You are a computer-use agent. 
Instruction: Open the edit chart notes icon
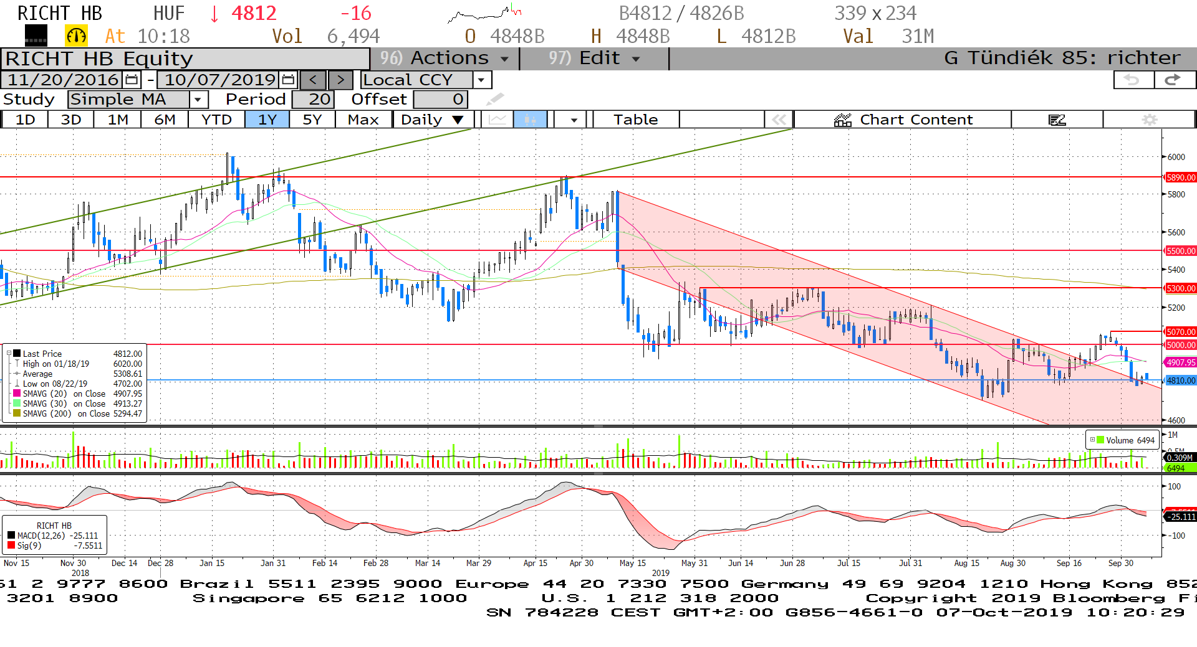pos(1057,119)
